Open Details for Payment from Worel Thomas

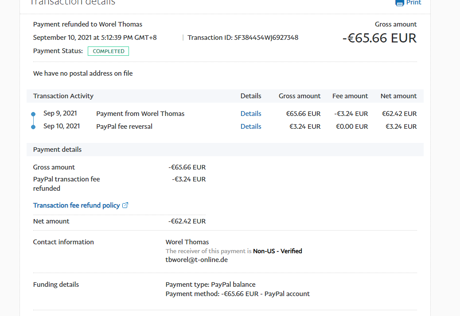[x=251, y=114]
